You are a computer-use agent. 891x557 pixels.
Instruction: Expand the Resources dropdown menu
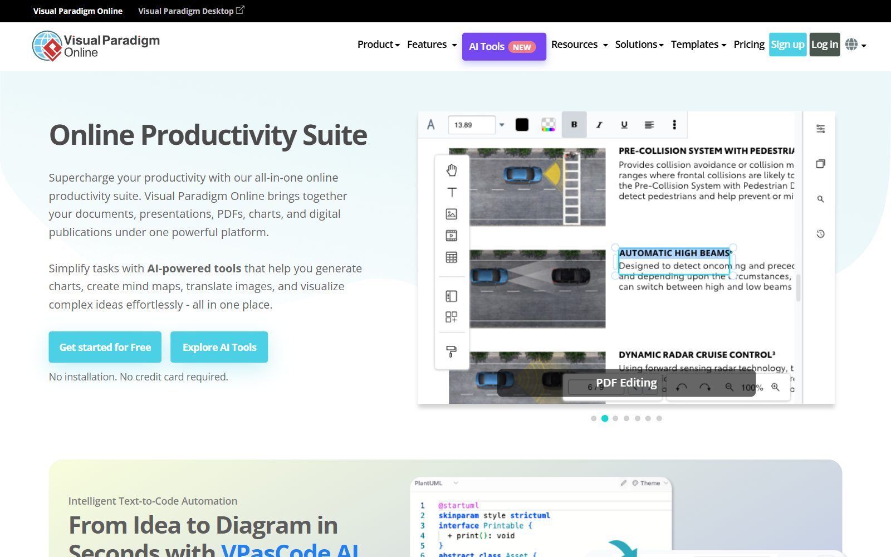pyautogui.click(x=580, y=45)
